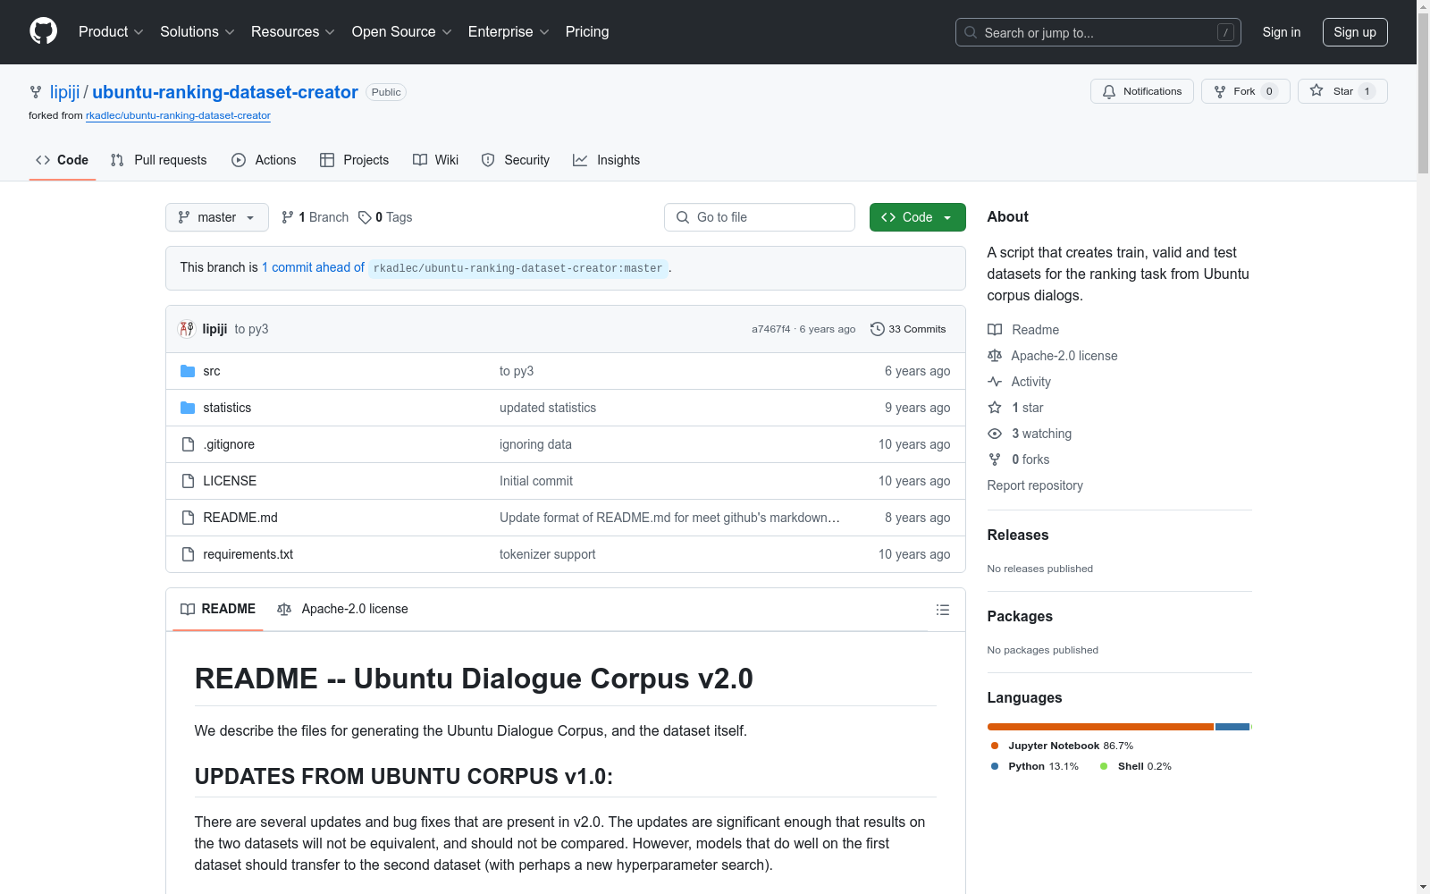The image size is (1430, 894).
Task: Click the tag icon beside 0 Tags
Action: tap(365, 217)
